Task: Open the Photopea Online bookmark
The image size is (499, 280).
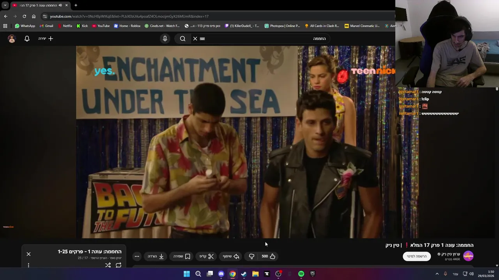Action: (282, 26)
